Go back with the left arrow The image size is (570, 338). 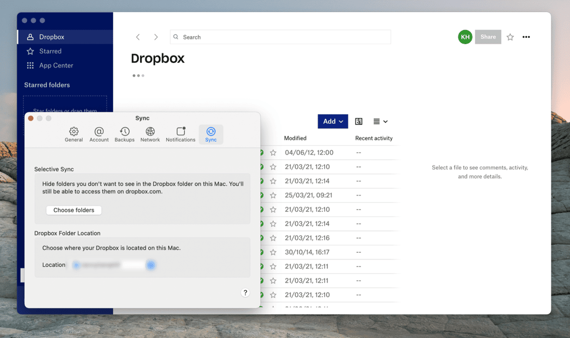tap(138, 37)
